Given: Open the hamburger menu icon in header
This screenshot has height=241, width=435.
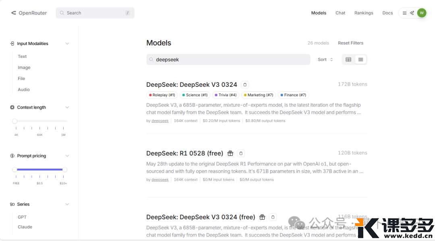Looking at the screenshot, I should pos(404,13).
